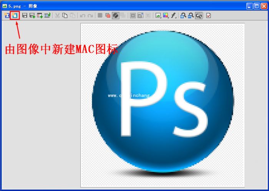
Task: Maximize the 5.png image window
Action: coord(257,7)
